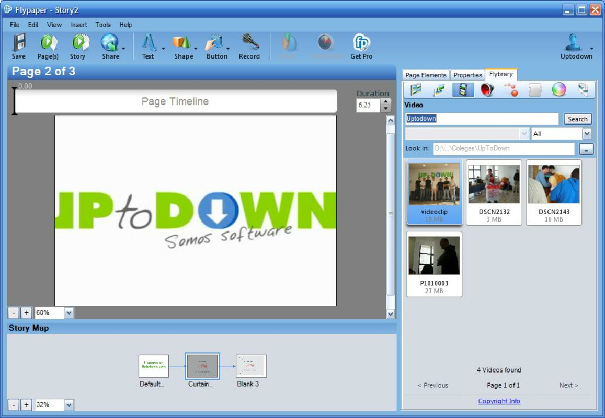The image size is (605, 418).
Task: Zoom out Story Map with minus button
Action: coord(14,405)
